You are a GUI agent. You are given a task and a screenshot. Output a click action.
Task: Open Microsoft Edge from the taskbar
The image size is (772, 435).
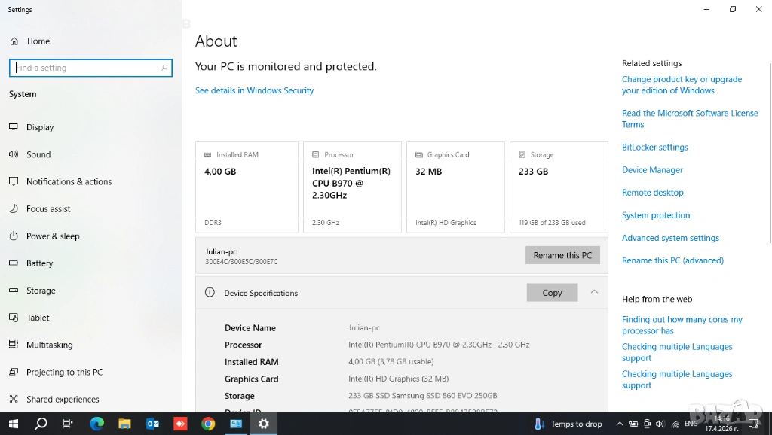click(x=96, y=424)
